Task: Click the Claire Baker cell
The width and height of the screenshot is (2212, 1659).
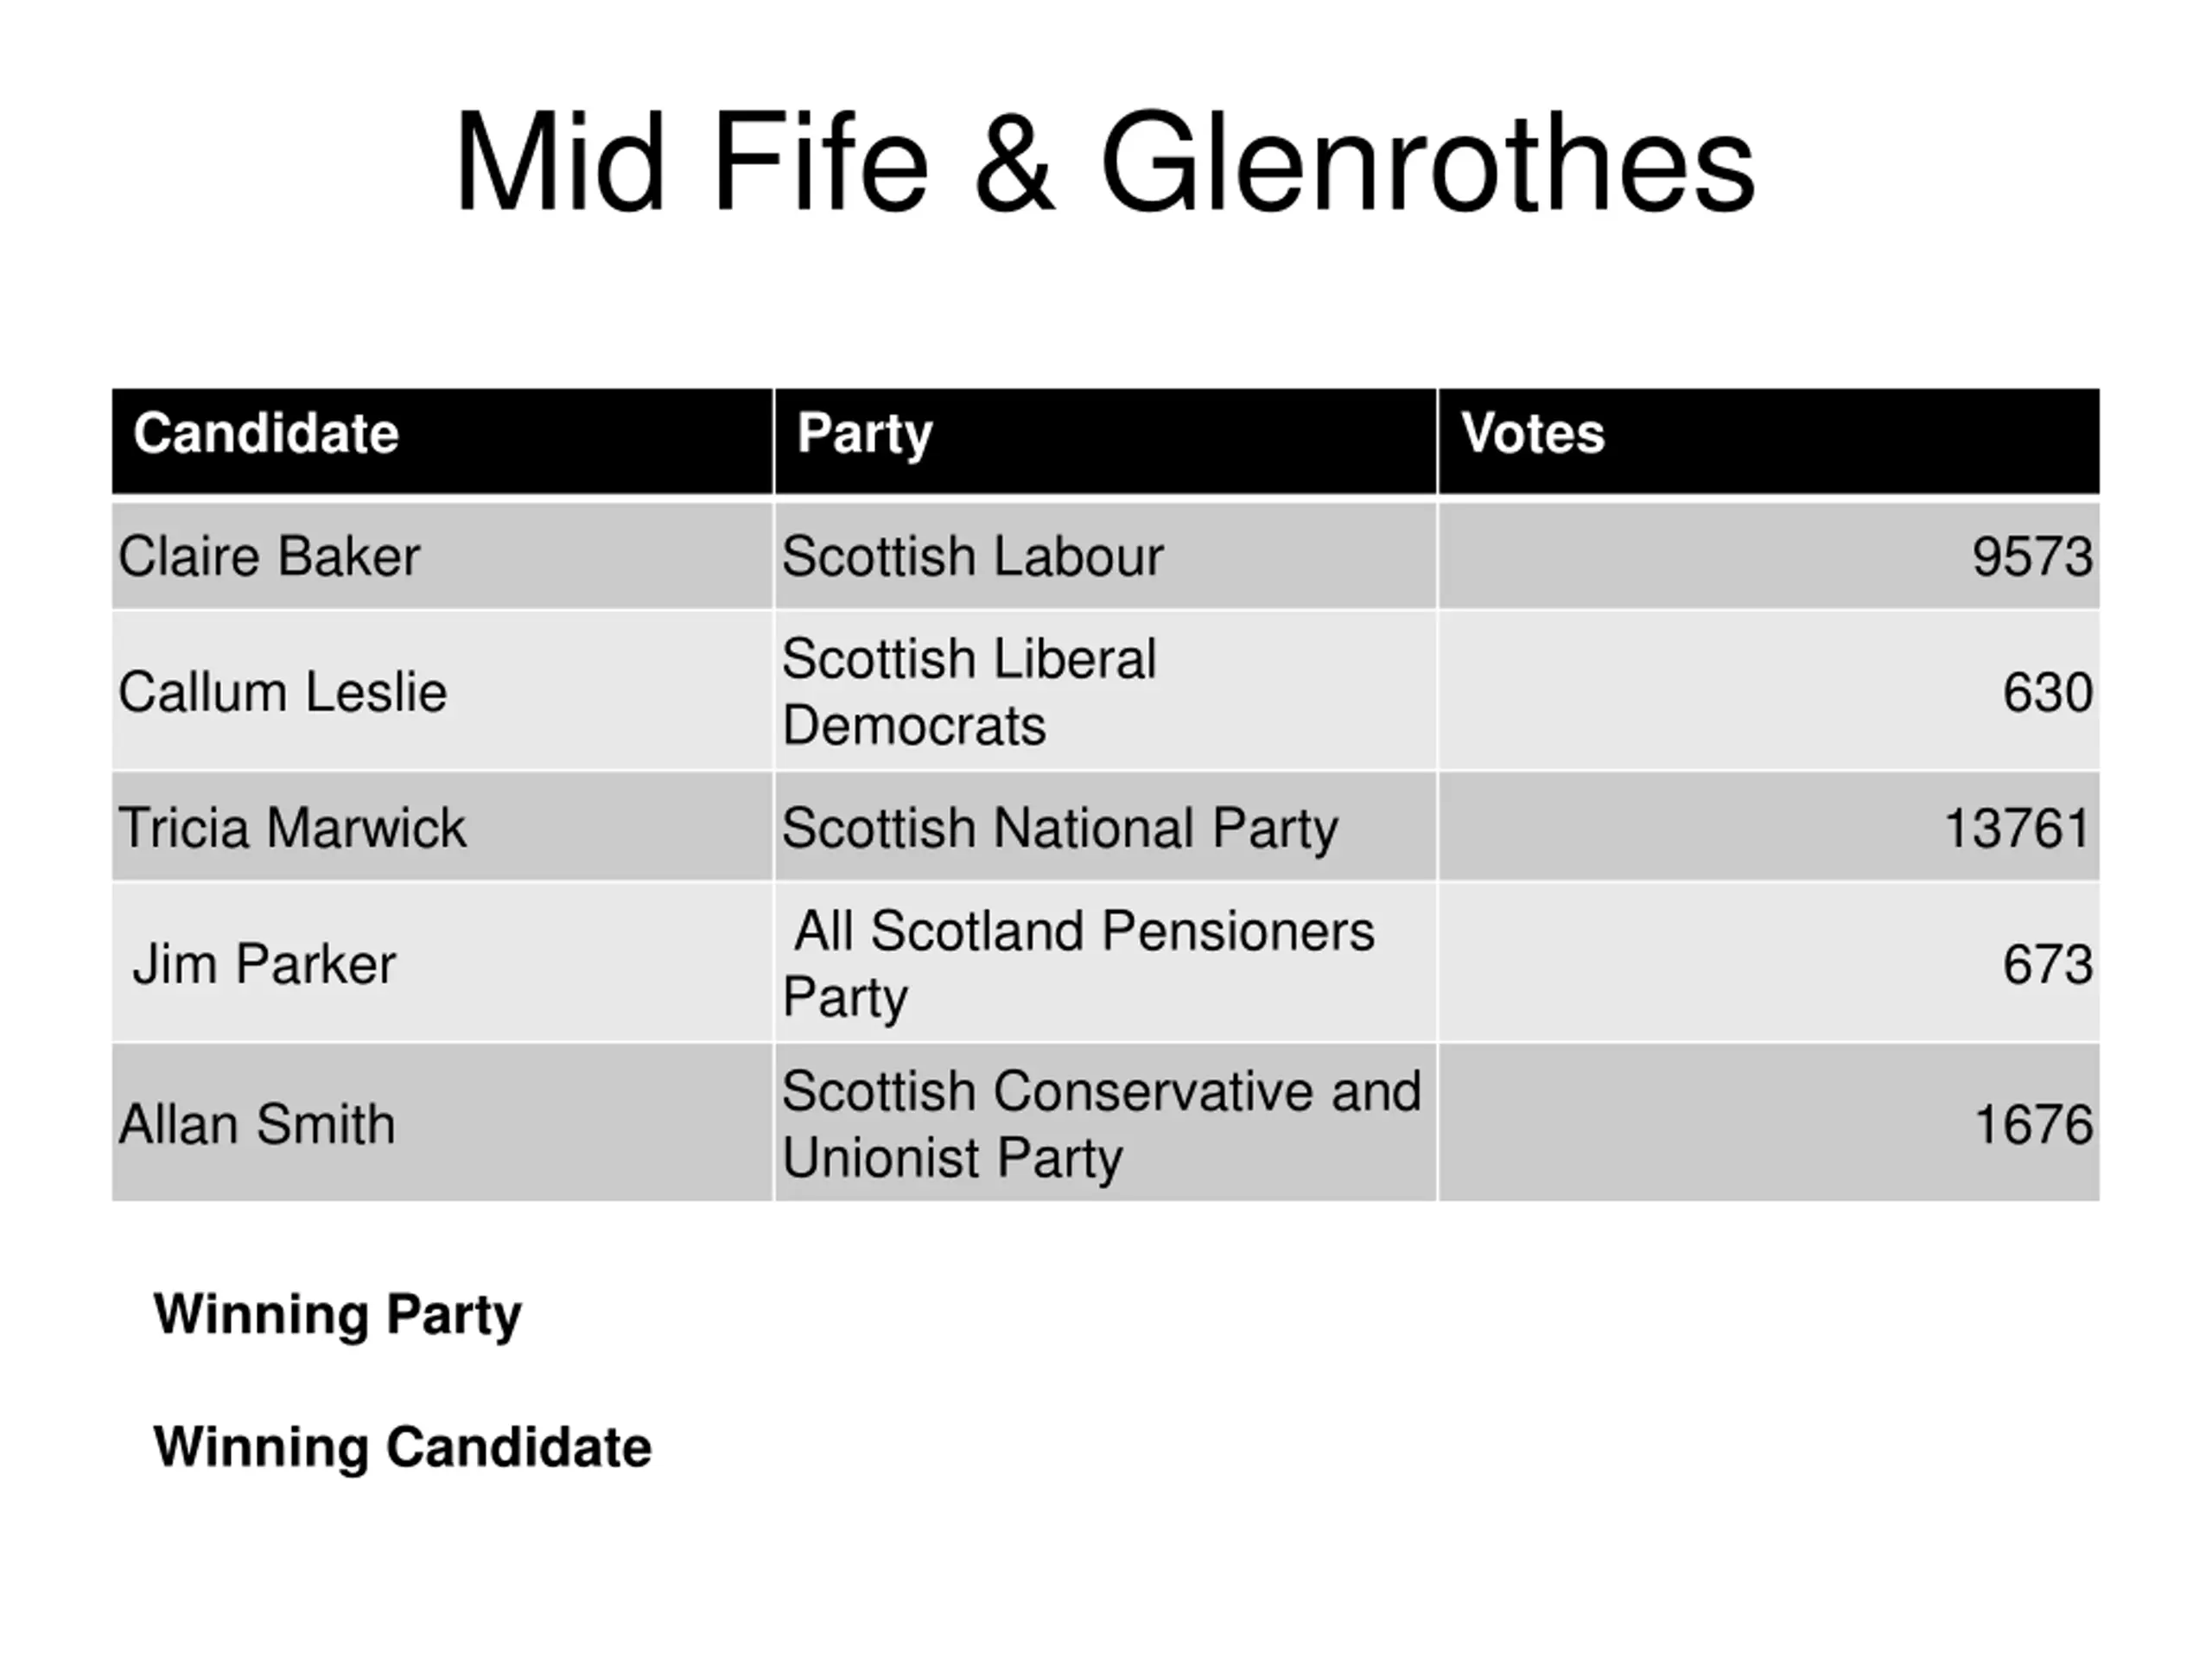Action: click(442, 556)
